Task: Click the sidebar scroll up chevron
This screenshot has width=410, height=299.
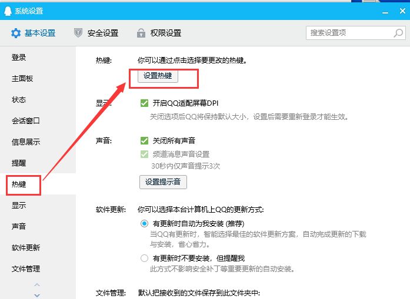Action: (37, 285)
